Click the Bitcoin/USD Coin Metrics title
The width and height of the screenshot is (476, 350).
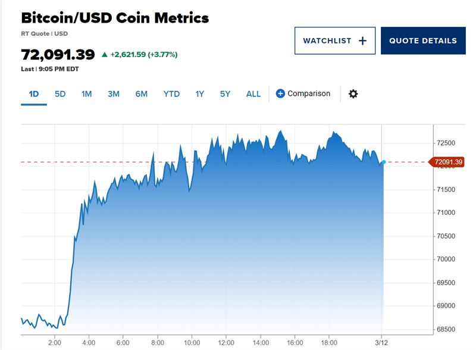coord(115,18)
